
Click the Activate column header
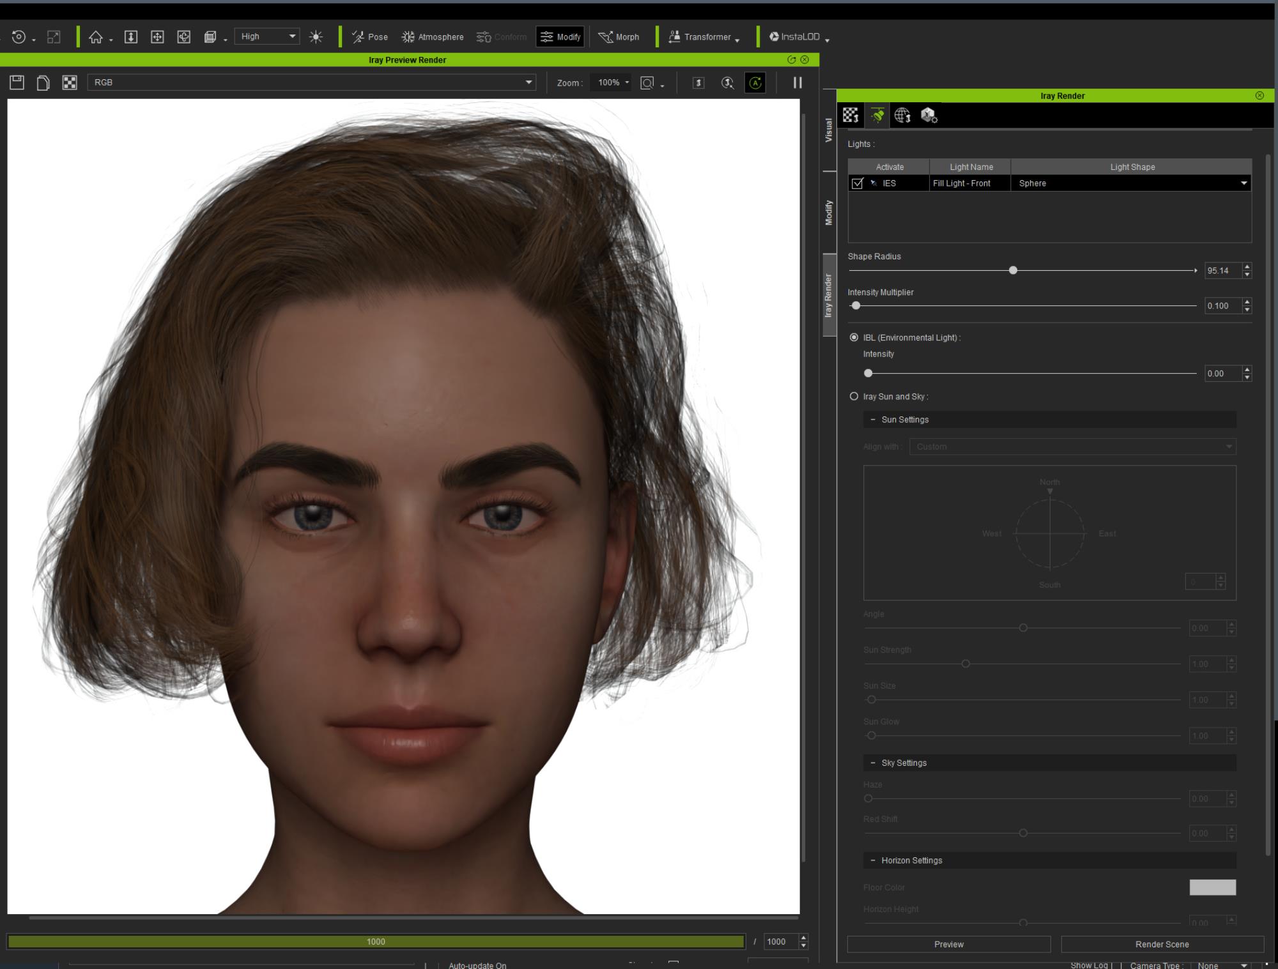889,167
